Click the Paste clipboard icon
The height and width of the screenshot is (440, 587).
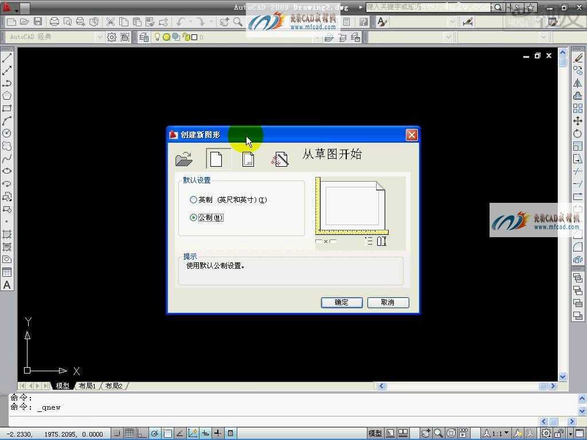point(137,22)
